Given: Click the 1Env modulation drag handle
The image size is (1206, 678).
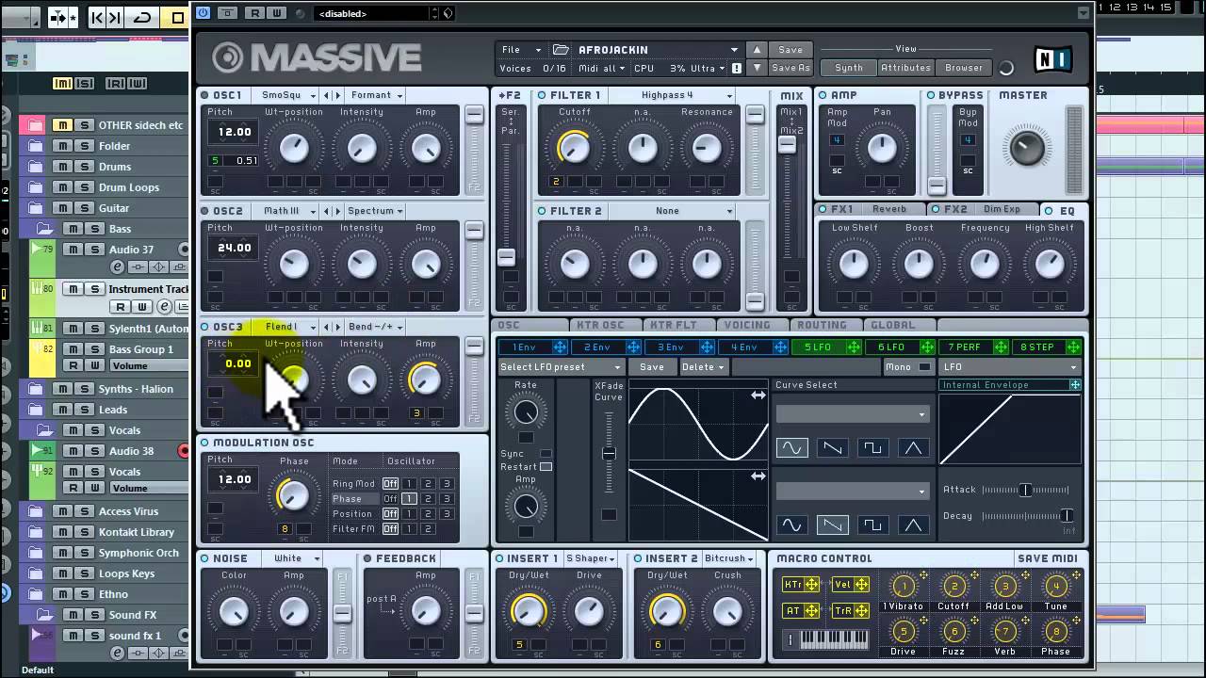Looking at the screenshot, I should pyautogui.click(x=560, y=347).
